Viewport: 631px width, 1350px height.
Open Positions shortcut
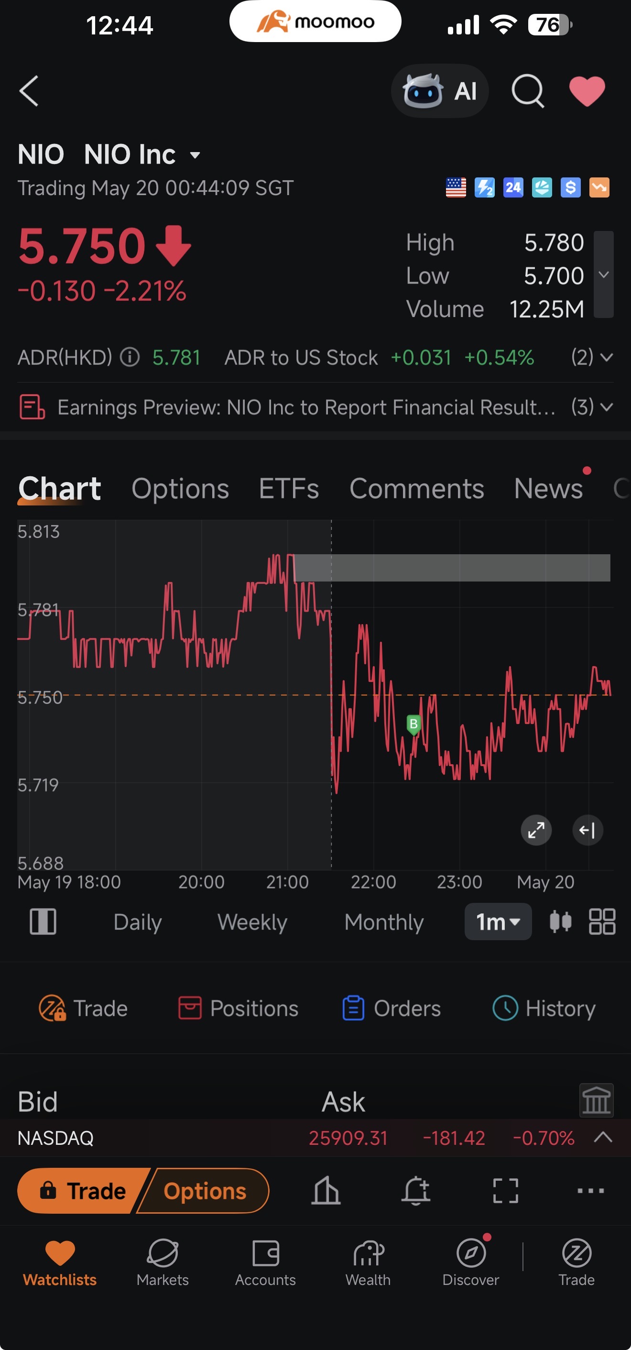pos(238,1008)
